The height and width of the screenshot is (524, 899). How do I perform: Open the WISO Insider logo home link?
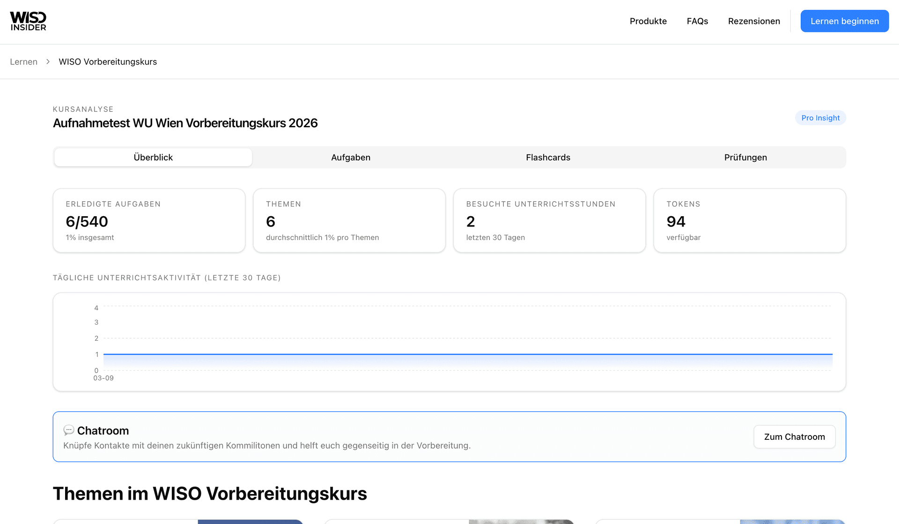tap(28, 22)
